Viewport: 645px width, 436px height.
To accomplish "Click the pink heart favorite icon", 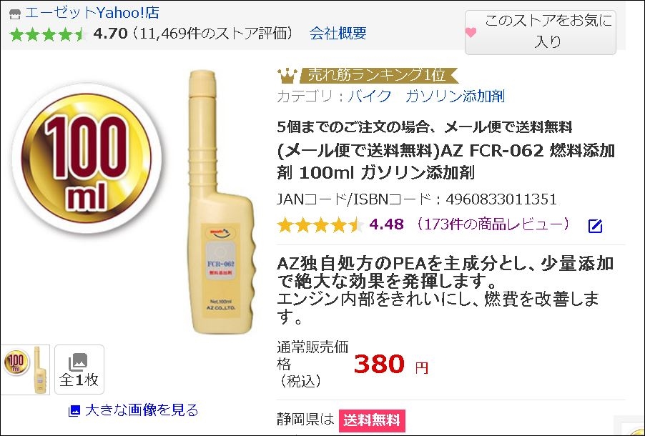I will pos(471,32).
